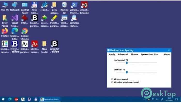This screenshot has width=181, height=103.
Task: Open the Theme menu
Action: (x=134, y=54)
